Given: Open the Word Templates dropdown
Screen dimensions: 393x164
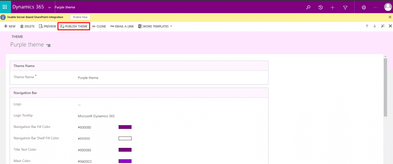Looking at the screenshot, I should [x=155, y=27].
